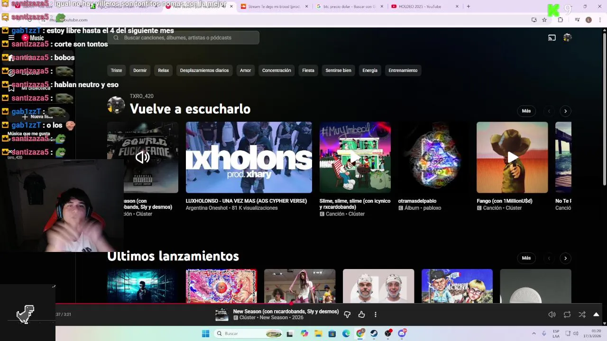Like the currently playing song
Viewport: 607px width, 341px height.
coord(361,314)
